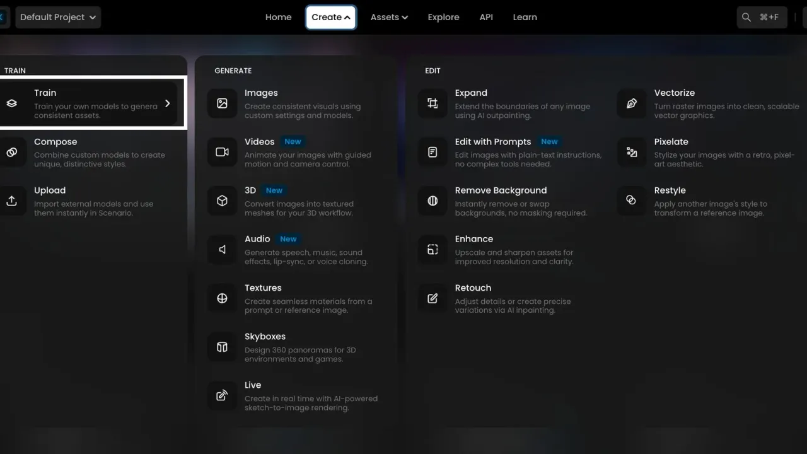Click the New badge beside 3D
Screen dimensions: 807x454
(x=274, y=190)
